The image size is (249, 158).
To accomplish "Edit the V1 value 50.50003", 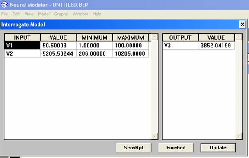I will click(58, 46).
